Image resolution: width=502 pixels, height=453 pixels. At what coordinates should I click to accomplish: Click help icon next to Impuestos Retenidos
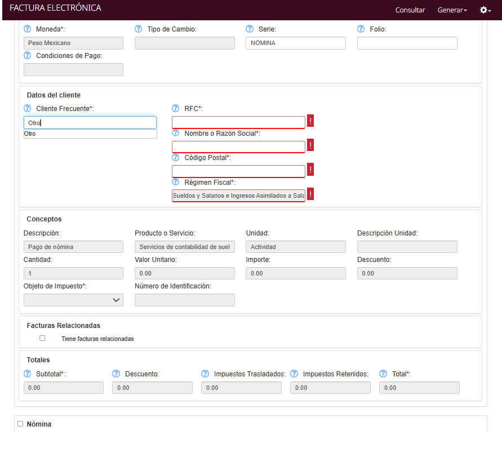[294, 374]
